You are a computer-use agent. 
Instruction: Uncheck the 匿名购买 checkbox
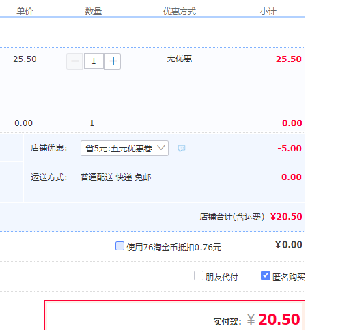coord(266,275)
